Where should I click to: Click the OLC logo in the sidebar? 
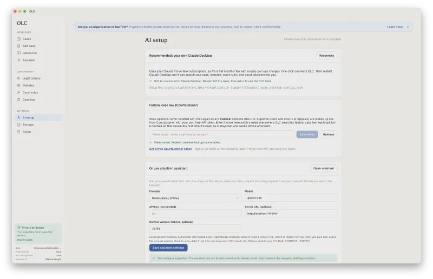pyautogui.click(x=22, y=23)
